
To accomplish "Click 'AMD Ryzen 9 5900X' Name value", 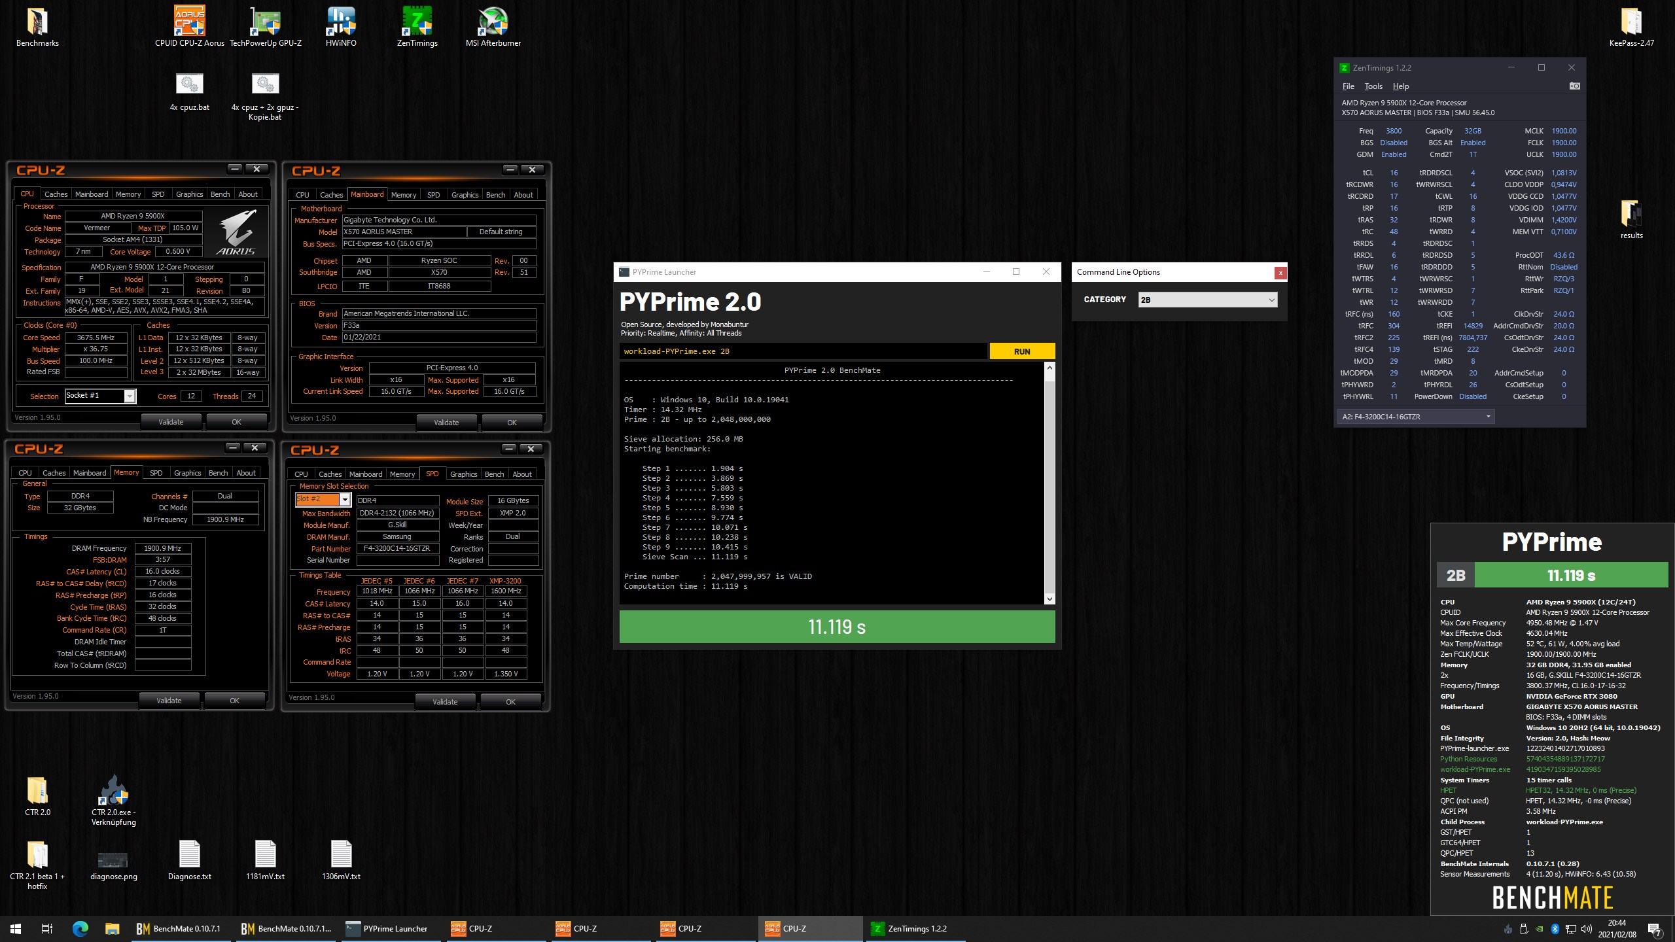I will 133,216.
